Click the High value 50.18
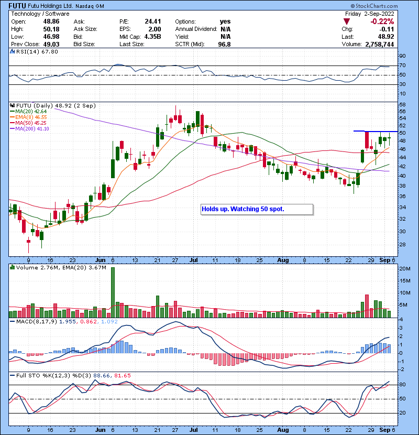 coord(51,29)
